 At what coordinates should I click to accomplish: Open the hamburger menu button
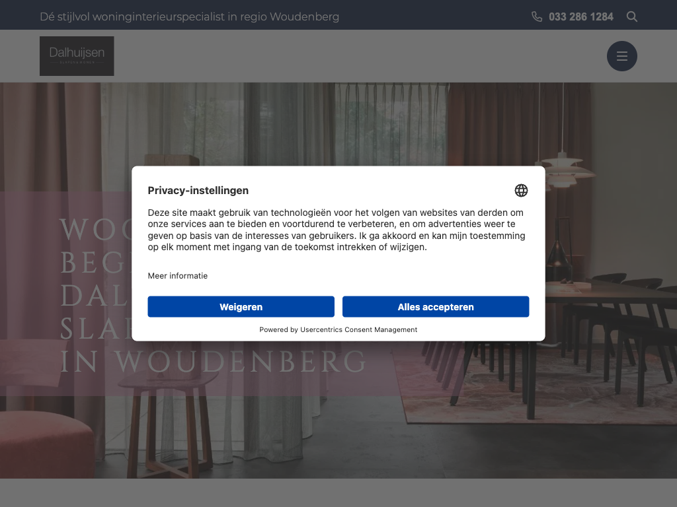621,56
